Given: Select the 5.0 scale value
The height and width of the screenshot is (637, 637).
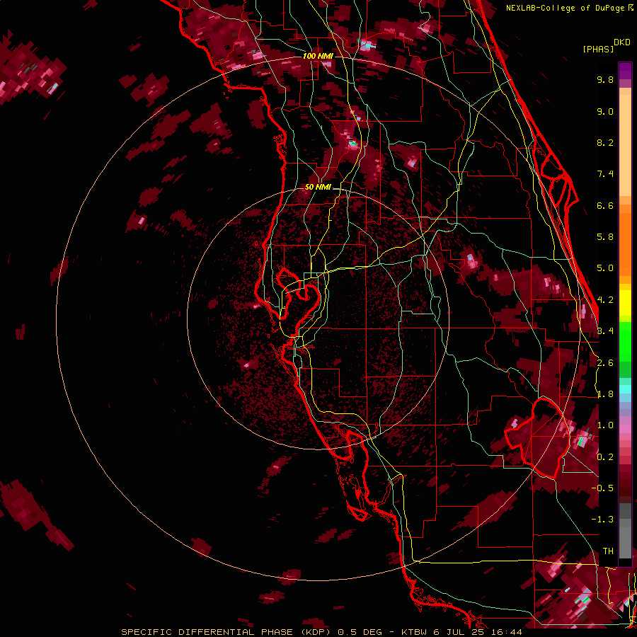Looking at the screenshot, I should [x=605, y=268].
